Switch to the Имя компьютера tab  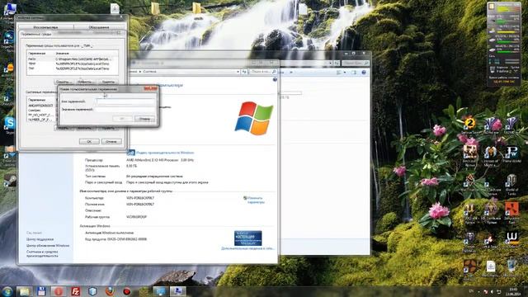46,27
